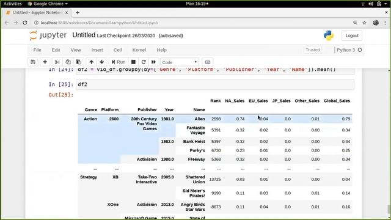Image resolution: width=391 pixels, height=220 pixels.
Task: Open the Chrome profile avatar
Action: (376, 23)
